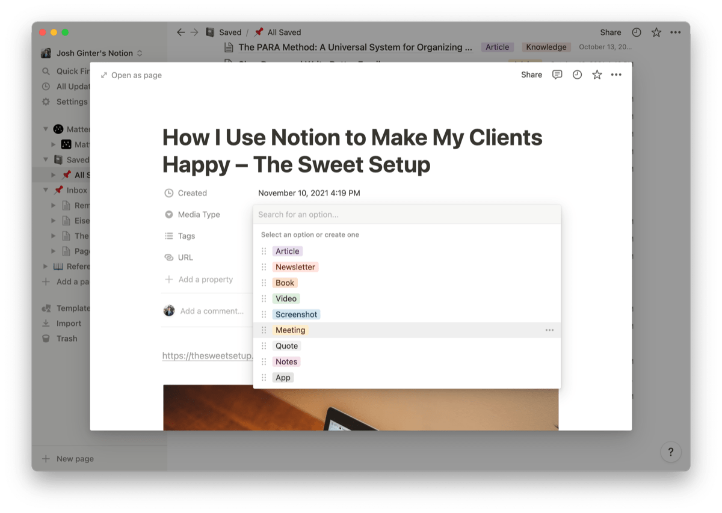Select the App option
The width and height of the screenshot is (722, 513).
pyautogui.click(x=283, y=378)
